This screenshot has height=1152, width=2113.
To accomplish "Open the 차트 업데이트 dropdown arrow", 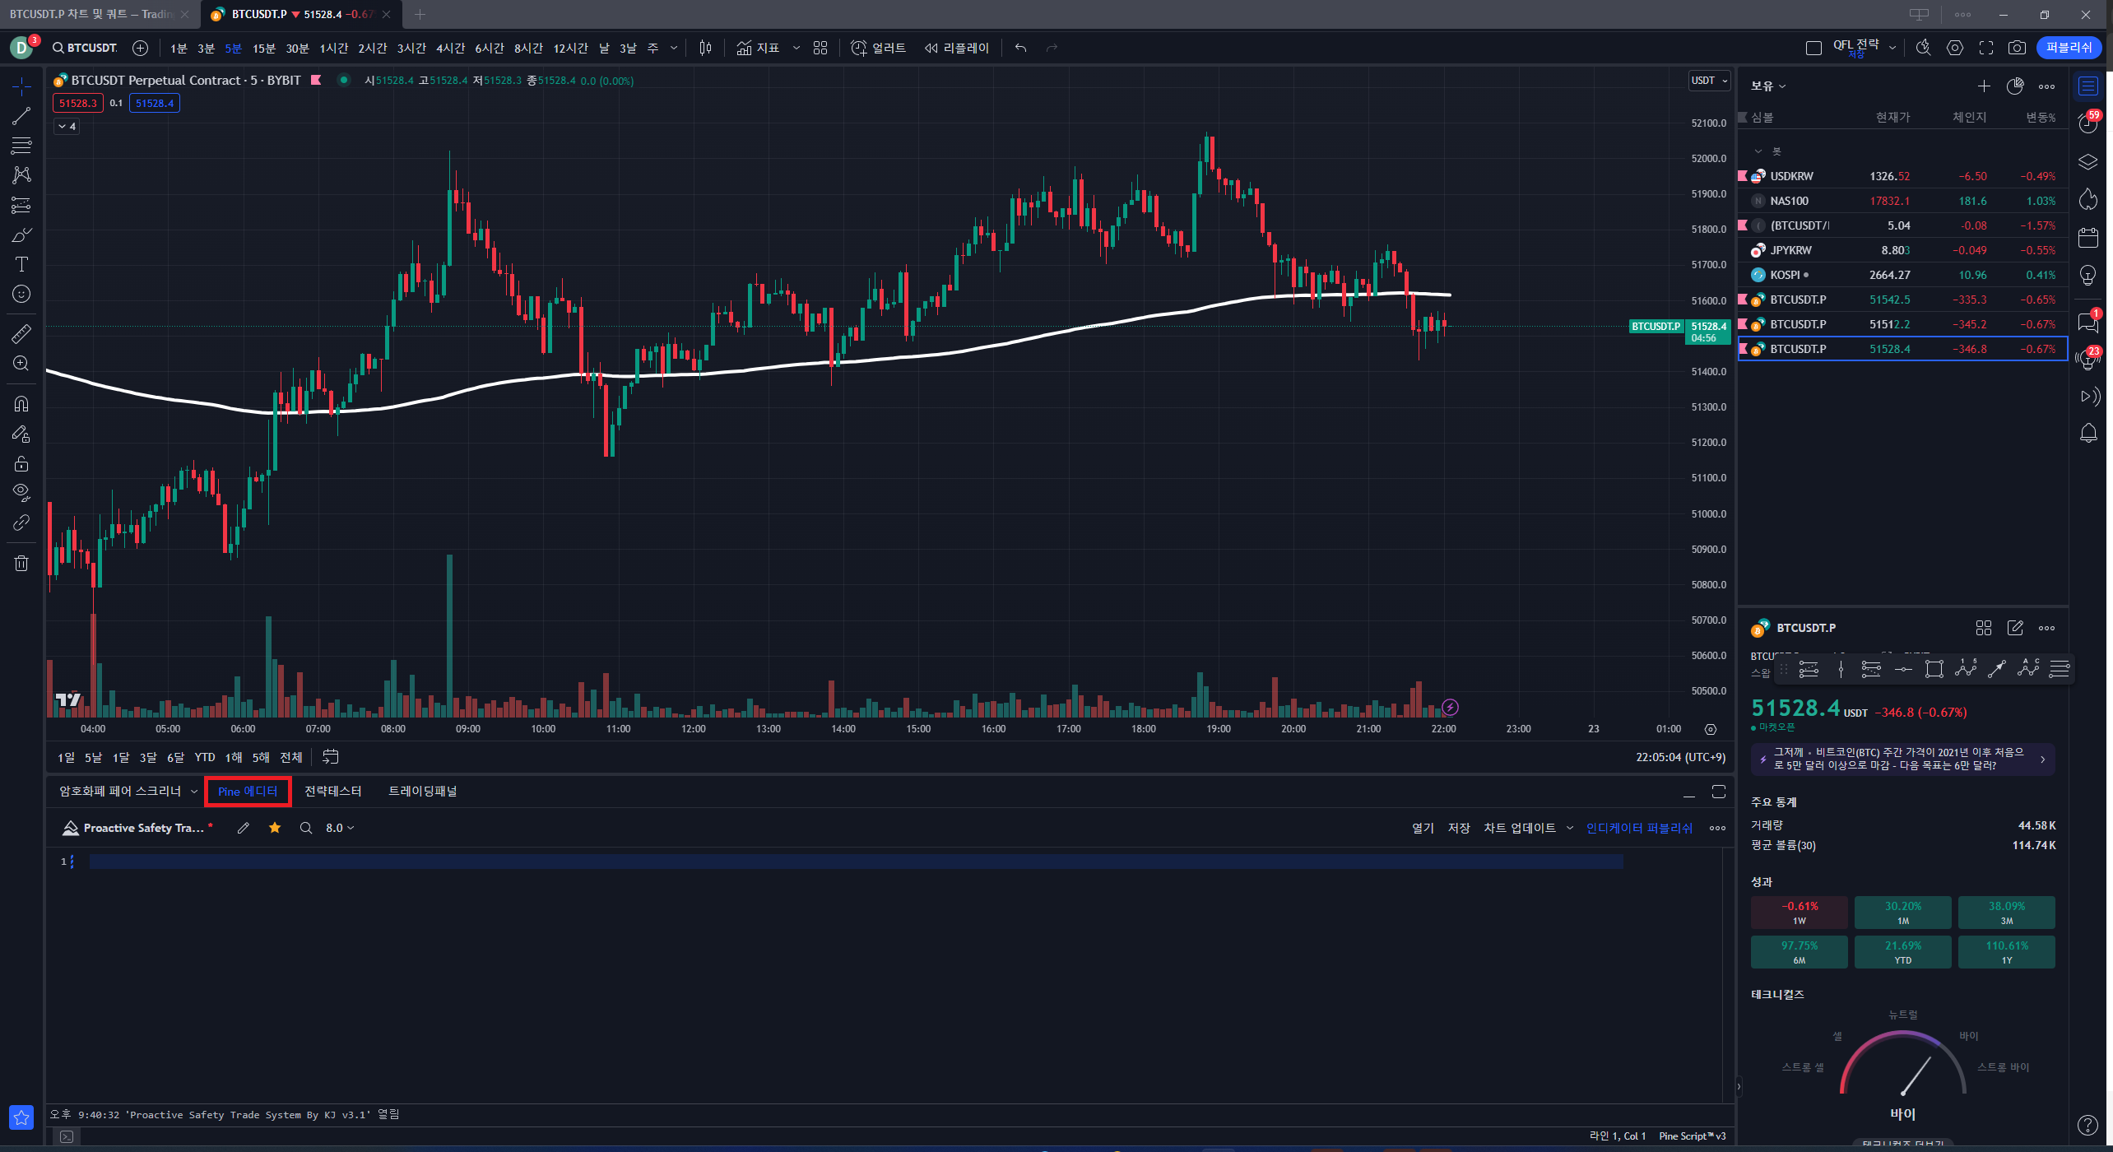I will pyautogui.click(x=1569, y=828).
